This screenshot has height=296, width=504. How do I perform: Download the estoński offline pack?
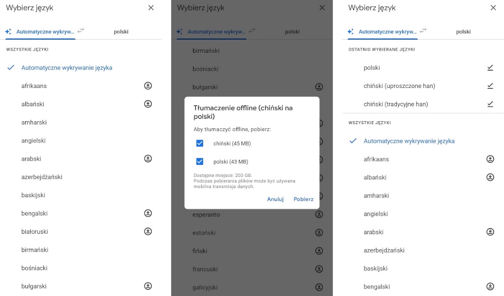tap(319, 233)
